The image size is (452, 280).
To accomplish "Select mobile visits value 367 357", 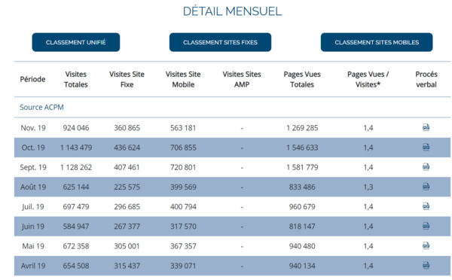I will [x=183, y=246].
